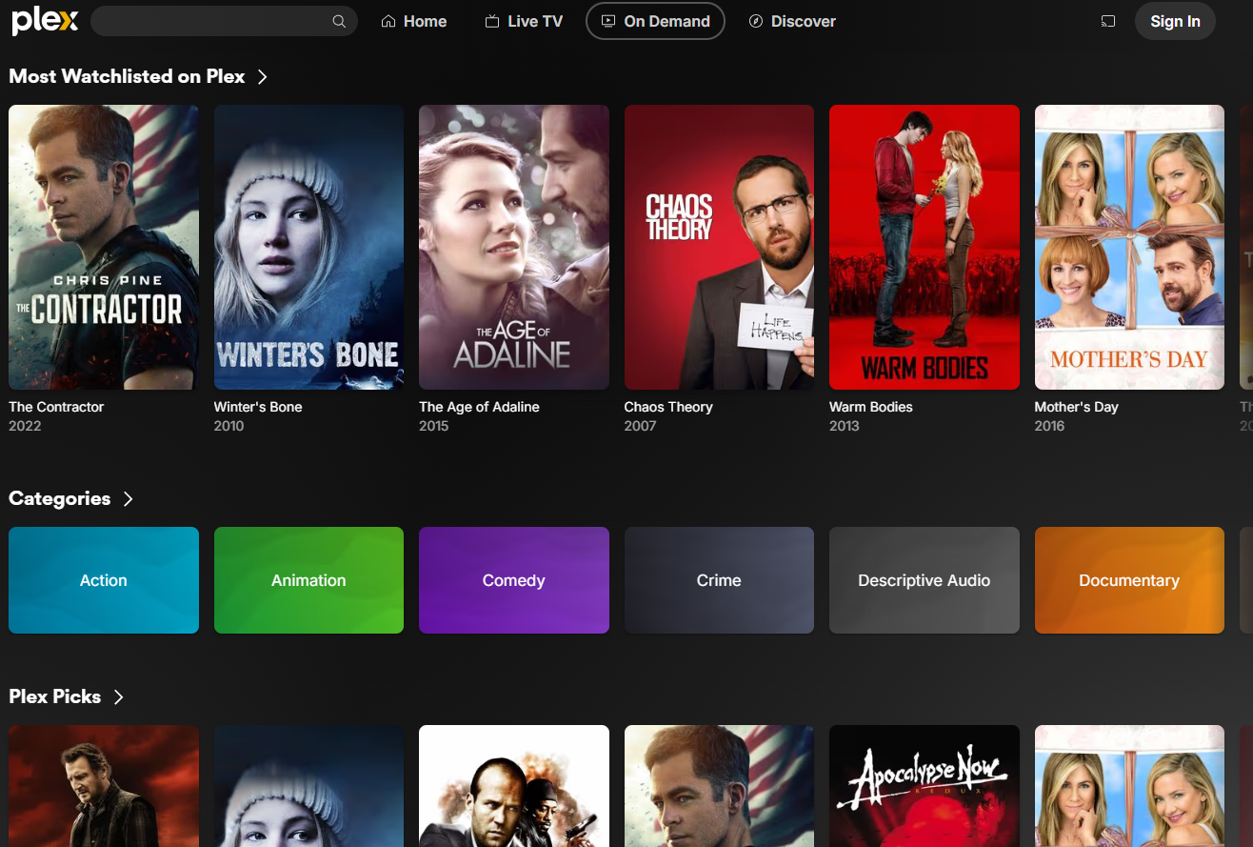
Task: Click 'Warm Bodies' title text
Action: click(870, 407)
